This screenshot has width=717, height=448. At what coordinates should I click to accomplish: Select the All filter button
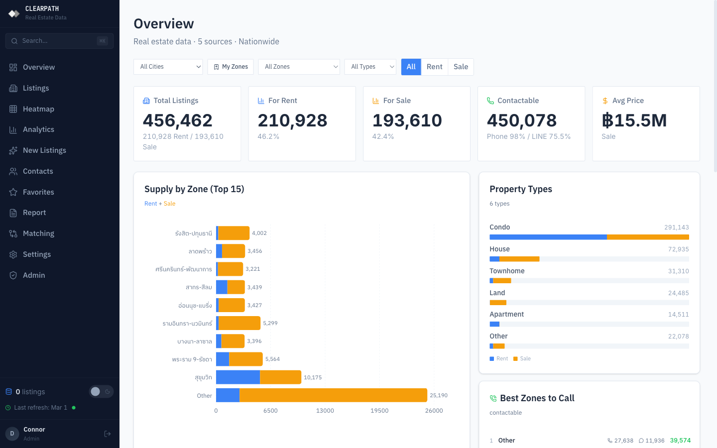tap(411, 67)
